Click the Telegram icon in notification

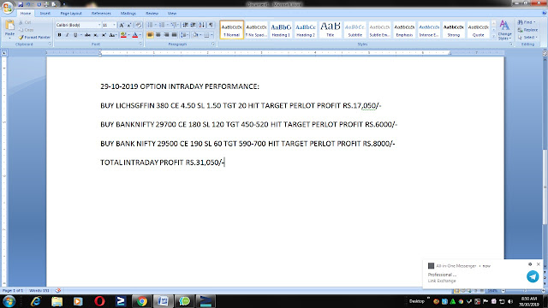coord(533,276)
